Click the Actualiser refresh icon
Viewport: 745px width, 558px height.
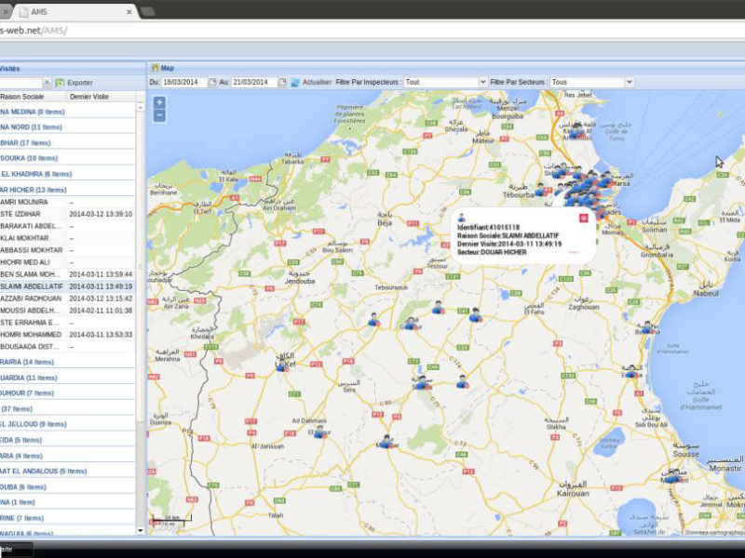click(295, 82)
